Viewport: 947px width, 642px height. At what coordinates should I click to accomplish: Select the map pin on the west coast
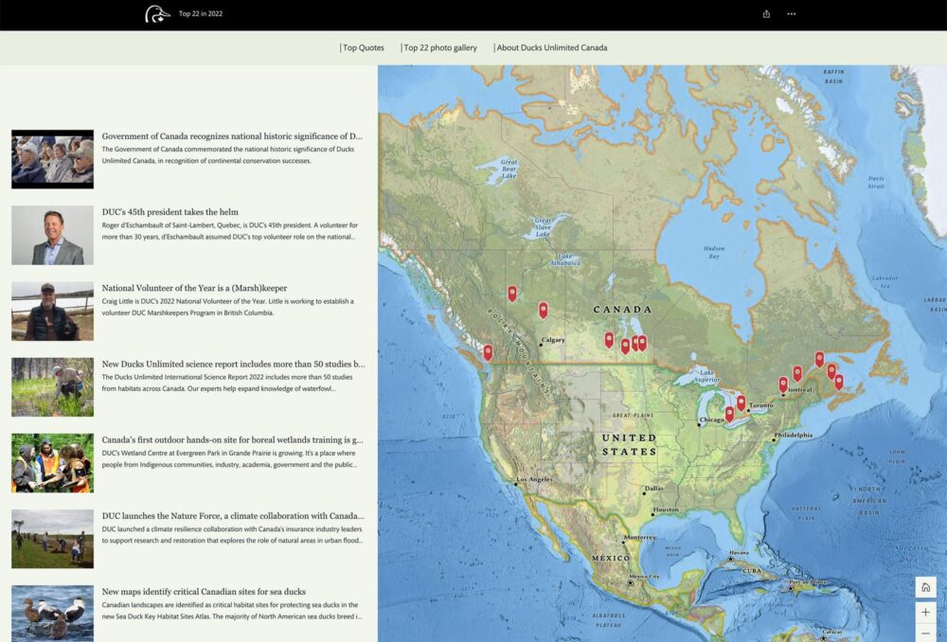point(488,352)
